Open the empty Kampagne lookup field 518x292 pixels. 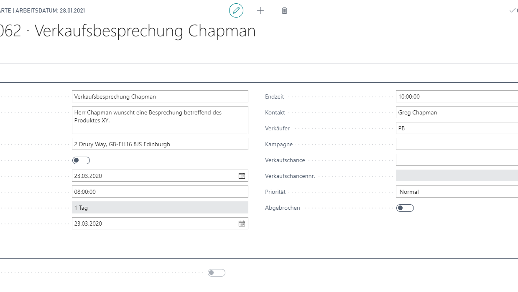(x=457, y=144)
